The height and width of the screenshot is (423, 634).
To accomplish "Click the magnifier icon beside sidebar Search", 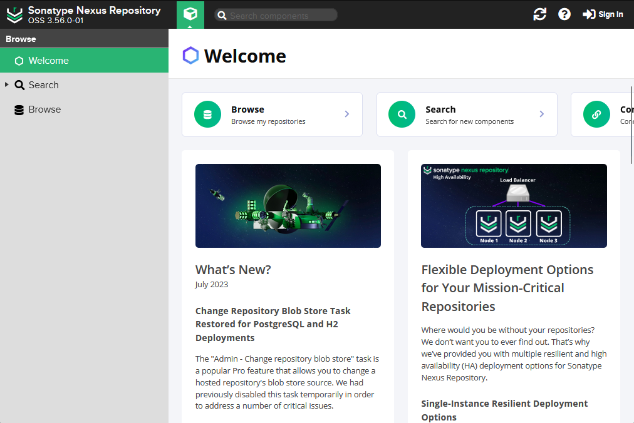I will [19, 85].
